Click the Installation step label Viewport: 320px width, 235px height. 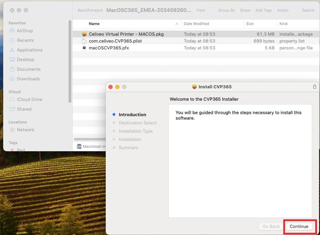pos(130,139)
